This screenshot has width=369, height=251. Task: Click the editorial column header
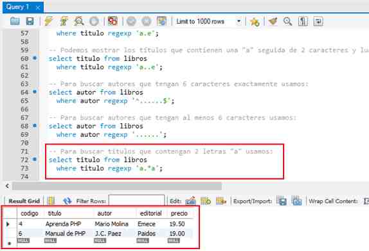click(150, 213)
